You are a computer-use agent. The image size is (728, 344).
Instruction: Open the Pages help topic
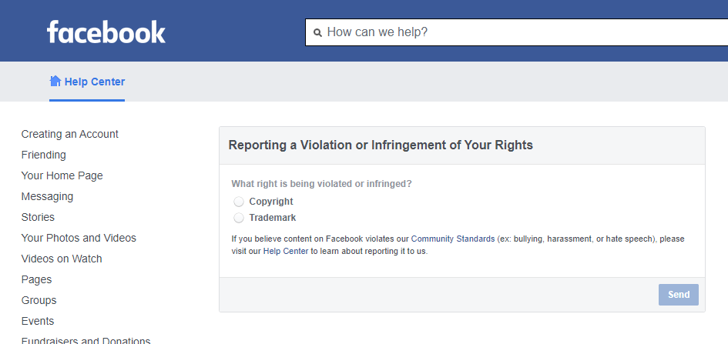[x=36, y=279]
